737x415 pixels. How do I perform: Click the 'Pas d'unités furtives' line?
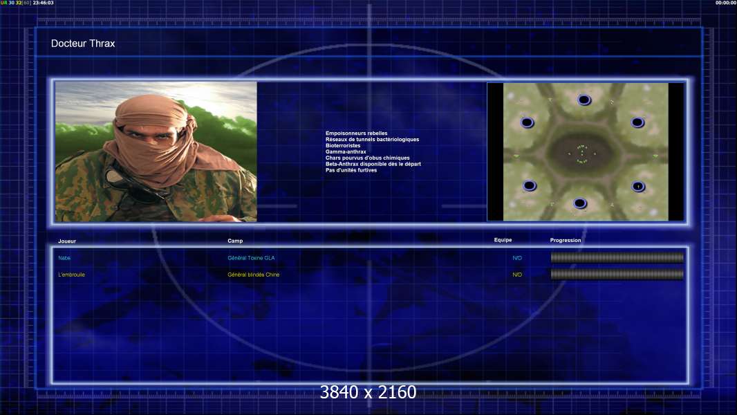pyautogui.click(x=351, y=170)
